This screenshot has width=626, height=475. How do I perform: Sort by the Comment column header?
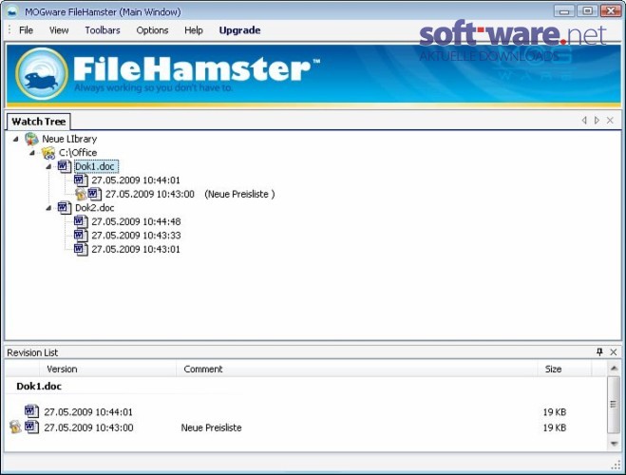coord(357,369)
